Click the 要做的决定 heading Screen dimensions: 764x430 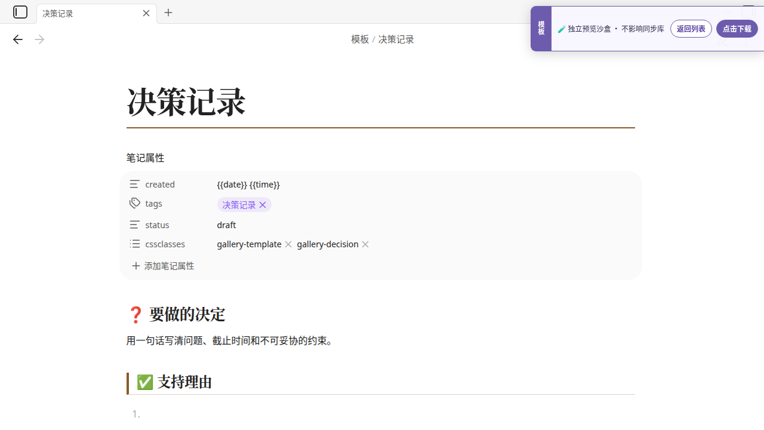coord(187,315)
